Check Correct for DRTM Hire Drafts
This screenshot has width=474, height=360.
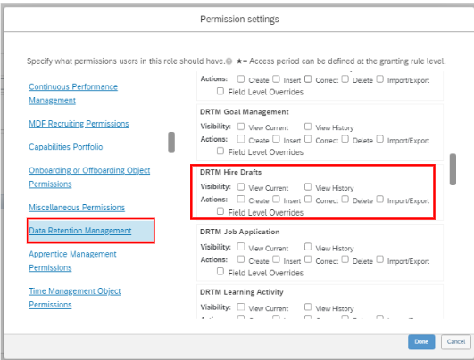[x=308, y=200]
